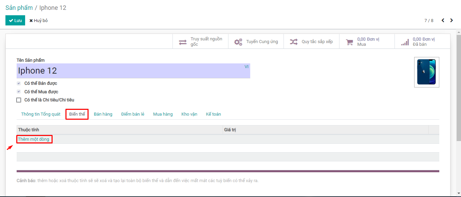Click the VI translation button
461x197 pixels.
pos(247,67)
